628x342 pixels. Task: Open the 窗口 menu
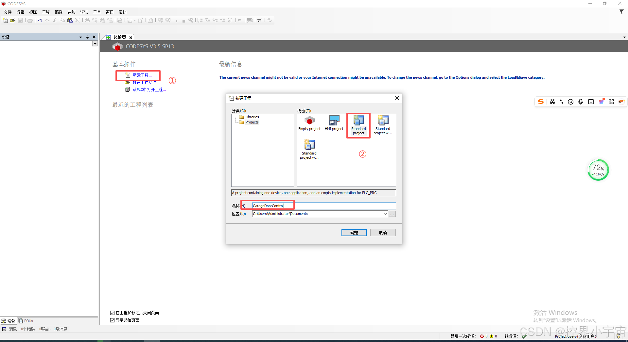point(110,12)
